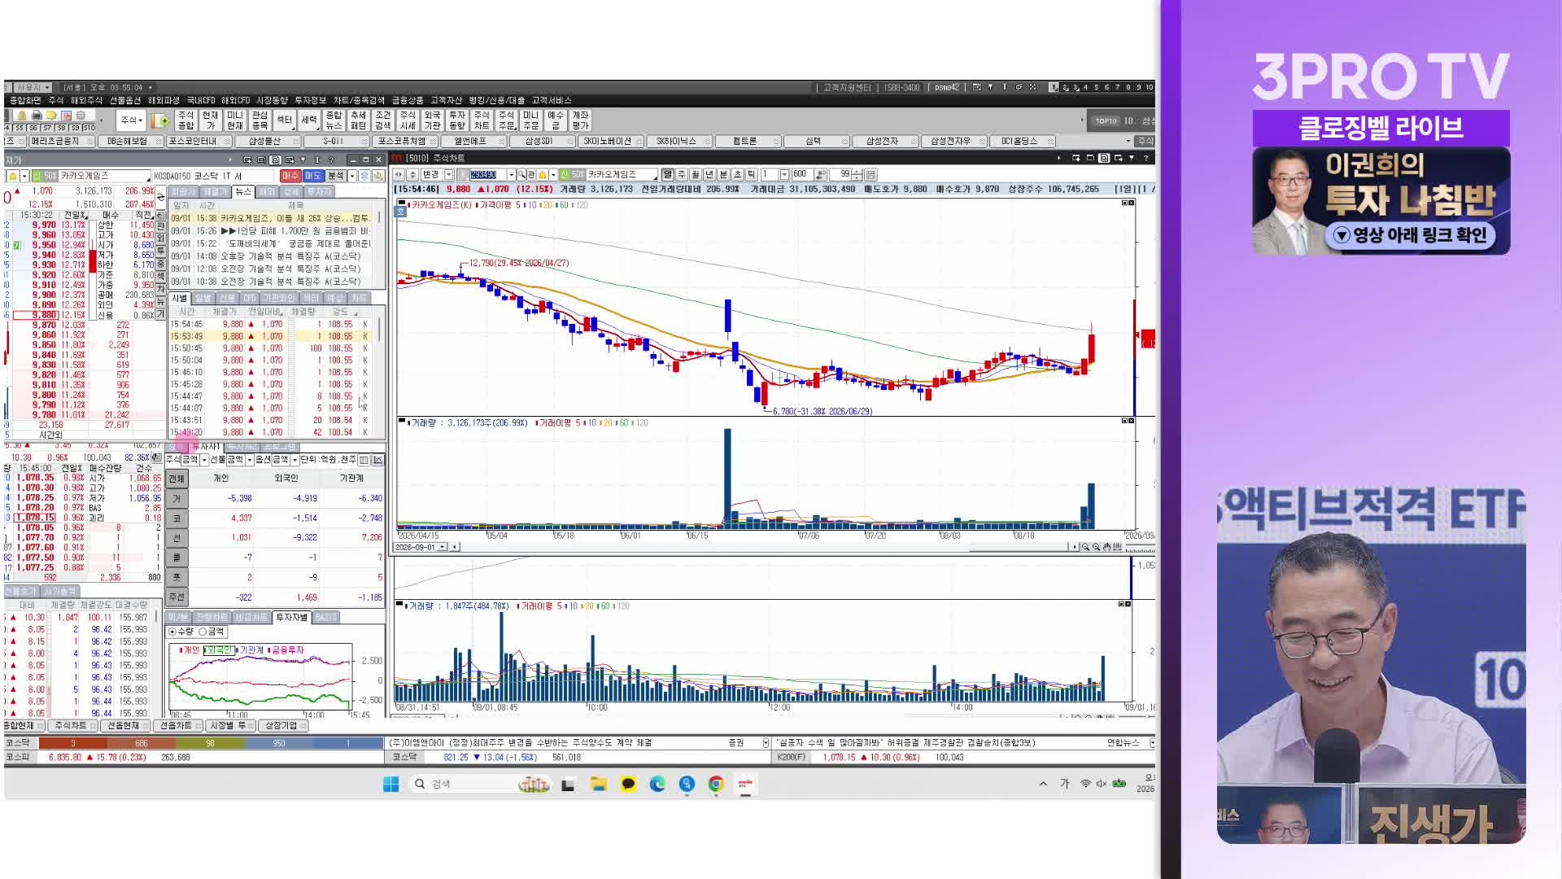
Task: Select the 수량 radio button
Action: 181,632
